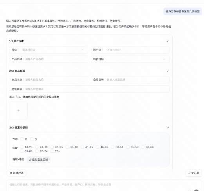Screen dimensions: 204x191
Task: Click the 商品品牌 input field
Action: click(x=130, y=79)
